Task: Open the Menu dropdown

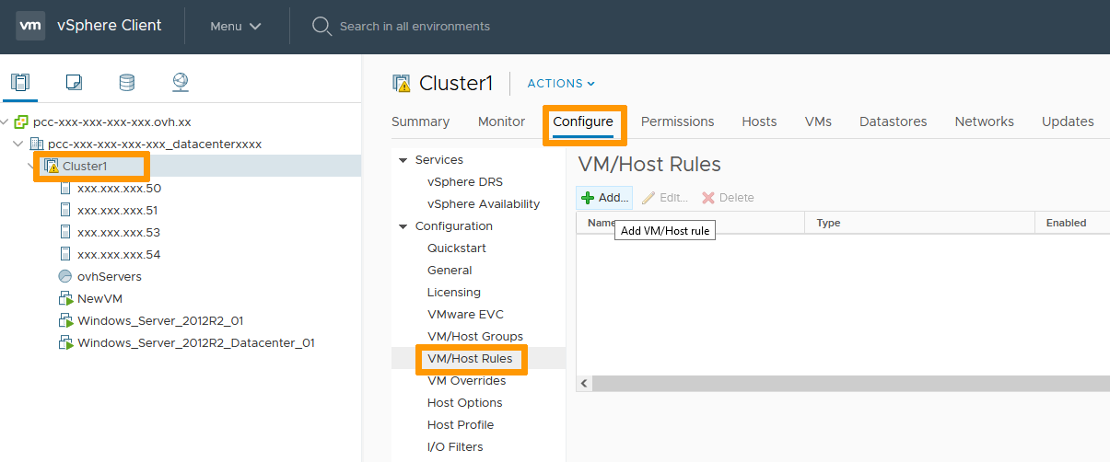Action: pyautogui.click(x=236, y=26)
